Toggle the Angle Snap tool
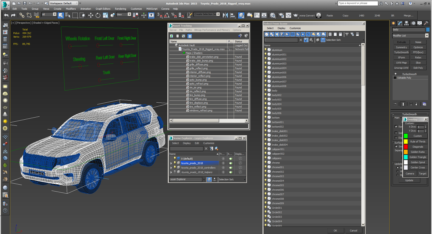 (x=167, y=15)
